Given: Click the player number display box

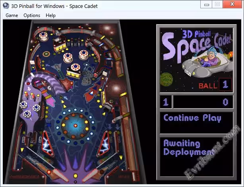Looking at the screenshot, I should (x=166, y=102).
